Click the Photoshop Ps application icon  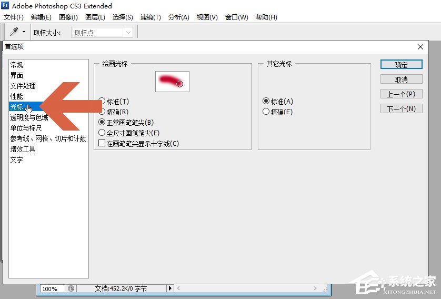[5, 5]
